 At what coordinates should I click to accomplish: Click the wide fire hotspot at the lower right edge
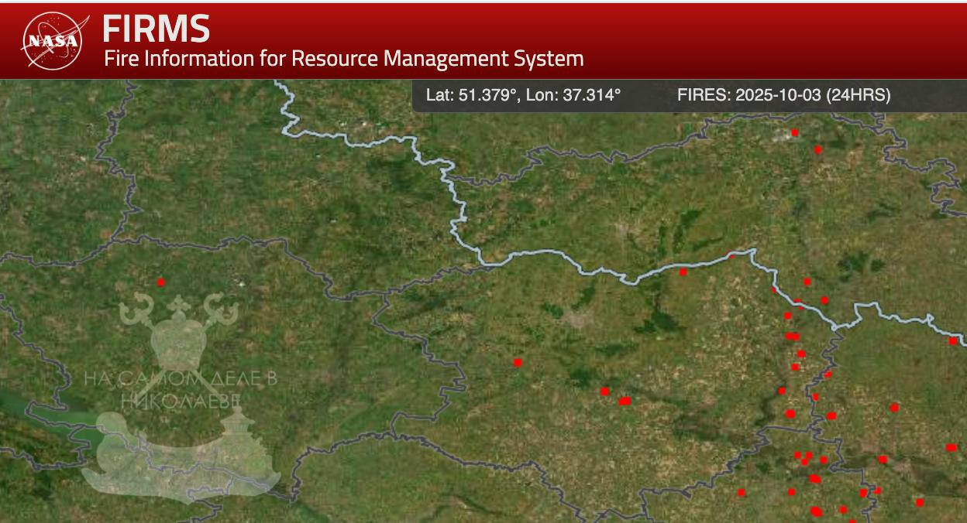coord(951,447)
